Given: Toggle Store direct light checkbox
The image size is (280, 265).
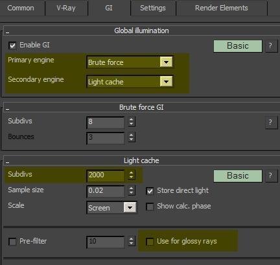Looking at the screenshot, I should pos(150,191).
